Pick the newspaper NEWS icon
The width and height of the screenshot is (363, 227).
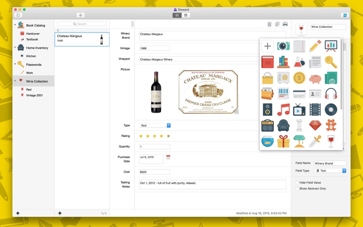[315, 62]
